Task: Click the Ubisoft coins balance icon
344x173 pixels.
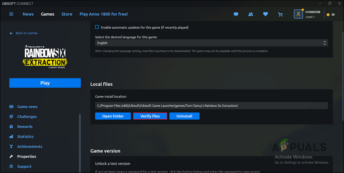Action: [x=328, y=14]
